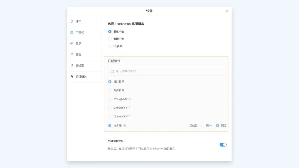Open the 隐私 settings tab
The height and width of the screenshot is (168, 299).
[x=78, y=54]
